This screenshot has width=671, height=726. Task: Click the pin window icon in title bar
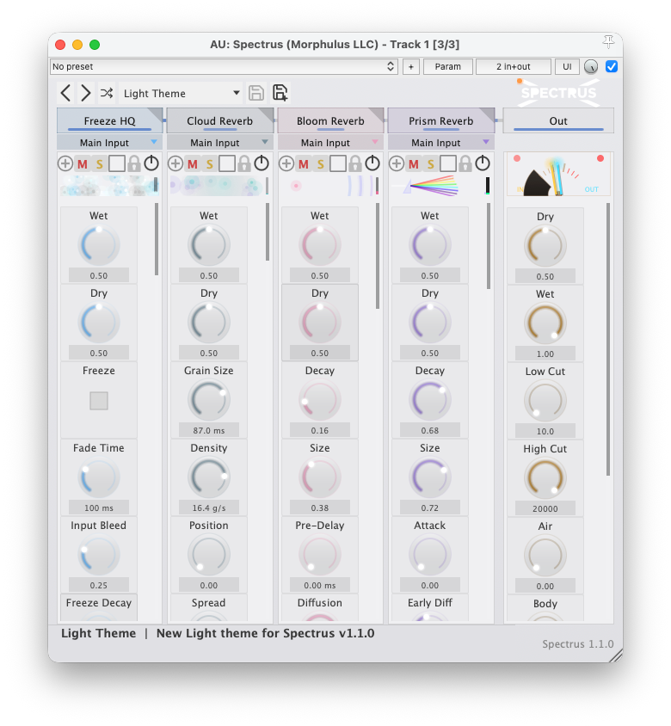[608, 42]
